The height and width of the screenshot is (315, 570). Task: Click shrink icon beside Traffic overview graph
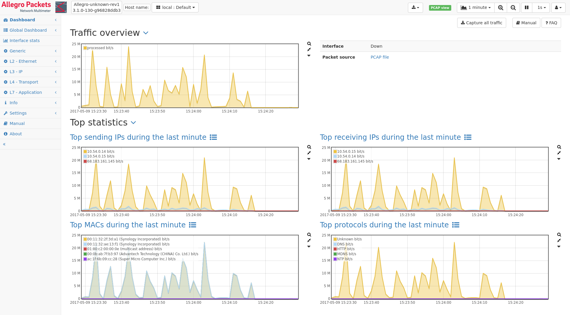(309, 49)
